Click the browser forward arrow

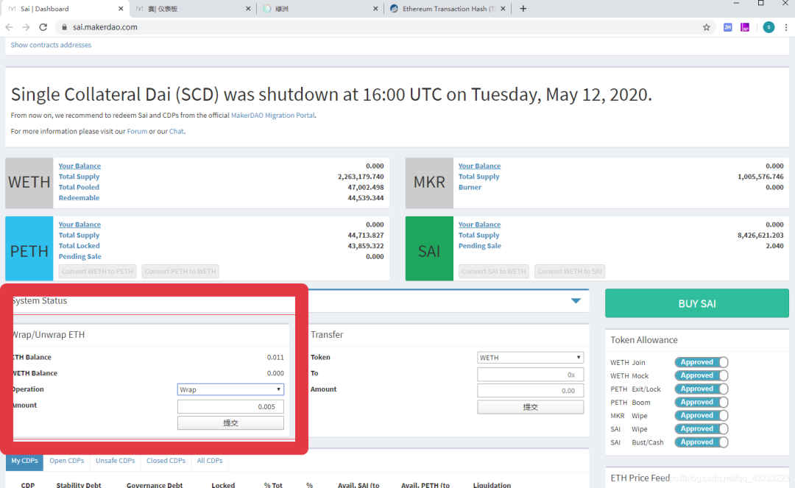(26, 26)
